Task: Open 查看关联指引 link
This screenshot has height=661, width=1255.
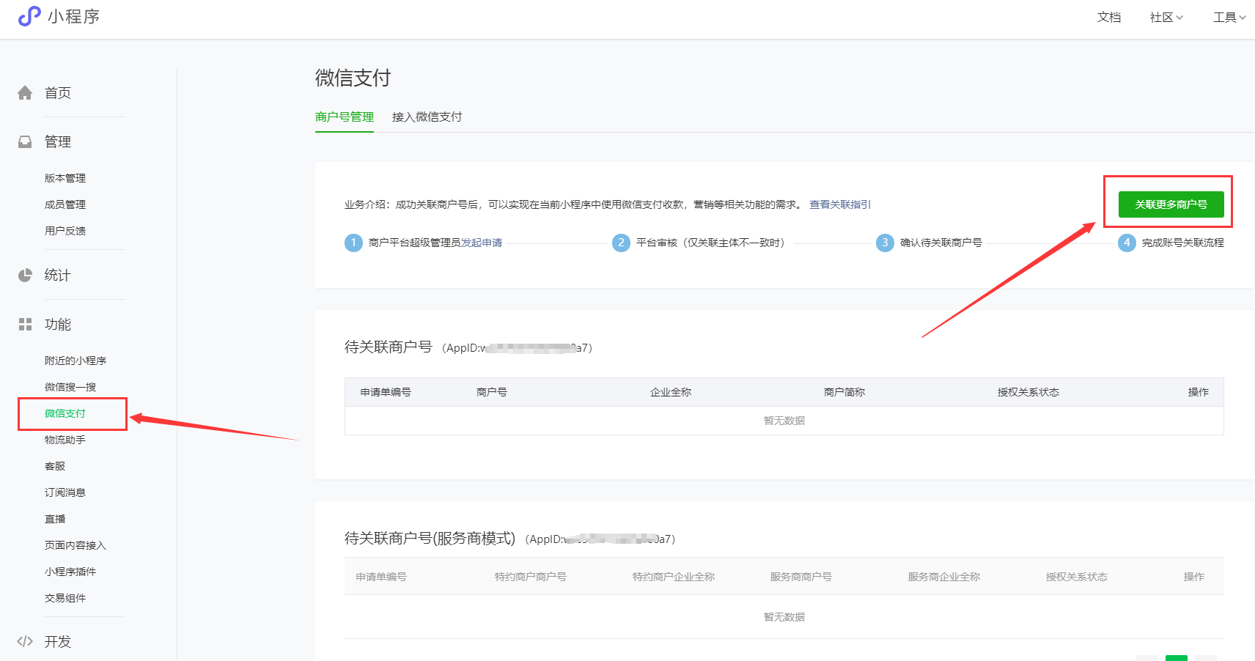Action: [839, 204]
